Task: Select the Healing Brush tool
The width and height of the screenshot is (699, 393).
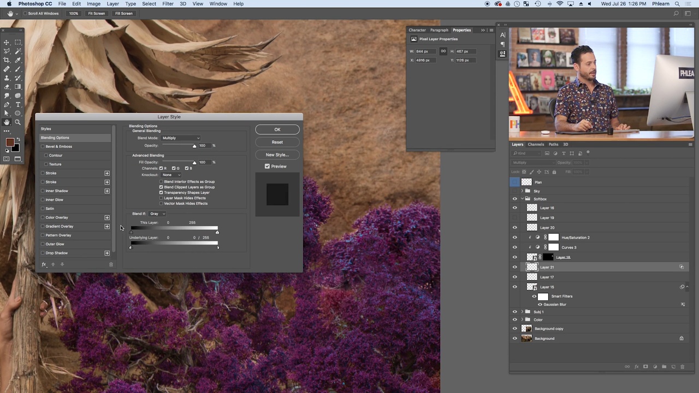Action: (x=7, y=69)
